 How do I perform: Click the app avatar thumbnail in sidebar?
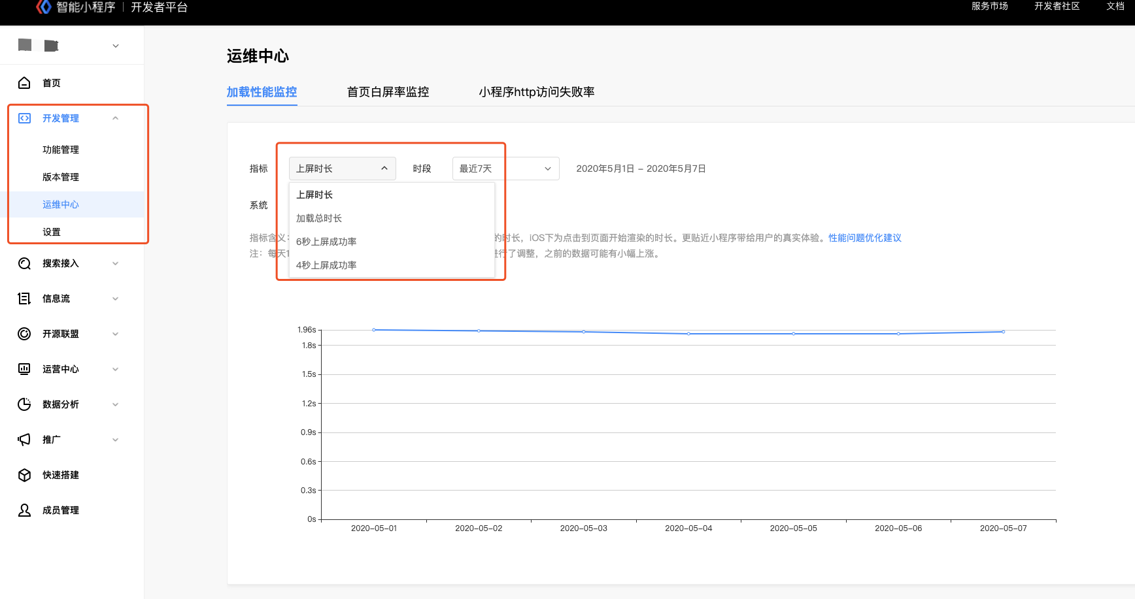(x=25, y=45)
